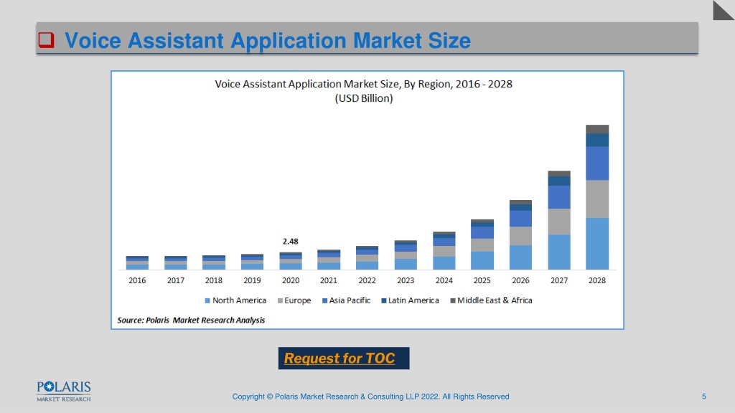Click the page number 5
This screenshot has width=735, height=413.
[703, 397]
